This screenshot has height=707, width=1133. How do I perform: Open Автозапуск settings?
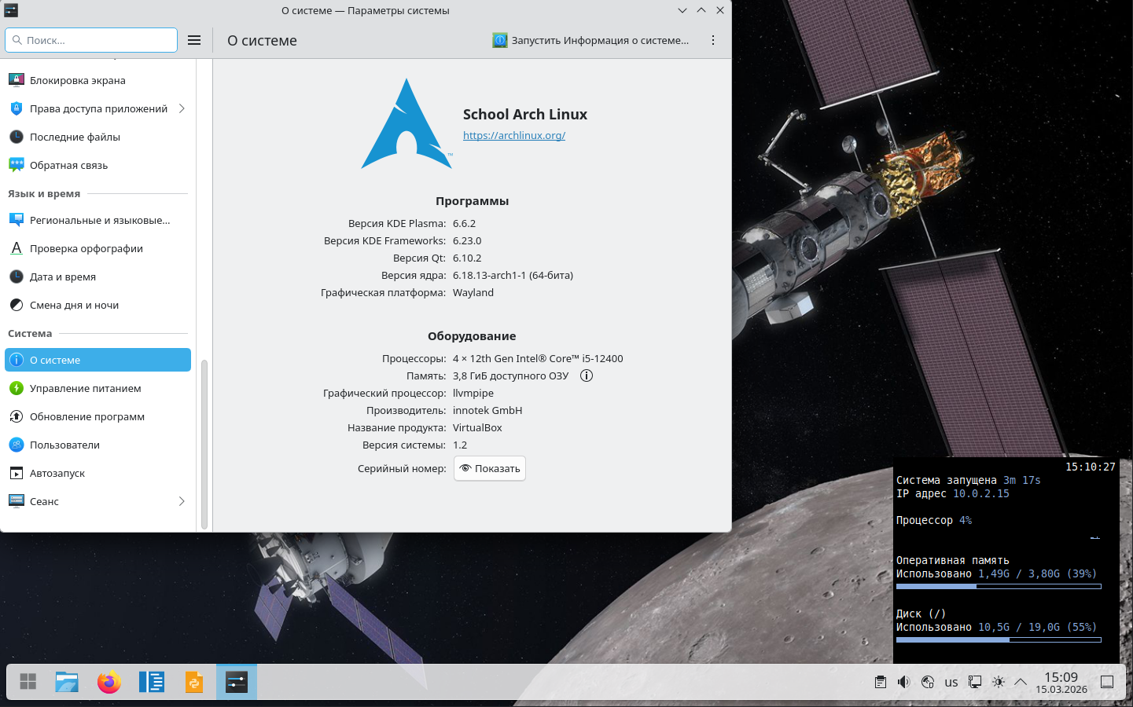tap(97, 473)
